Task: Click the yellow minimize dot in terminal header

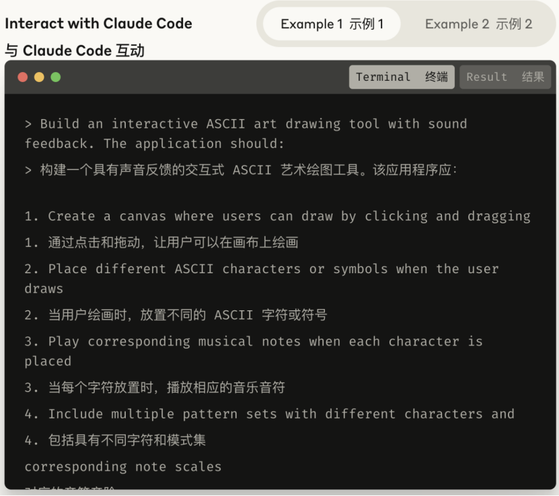Action: (39, 77)
